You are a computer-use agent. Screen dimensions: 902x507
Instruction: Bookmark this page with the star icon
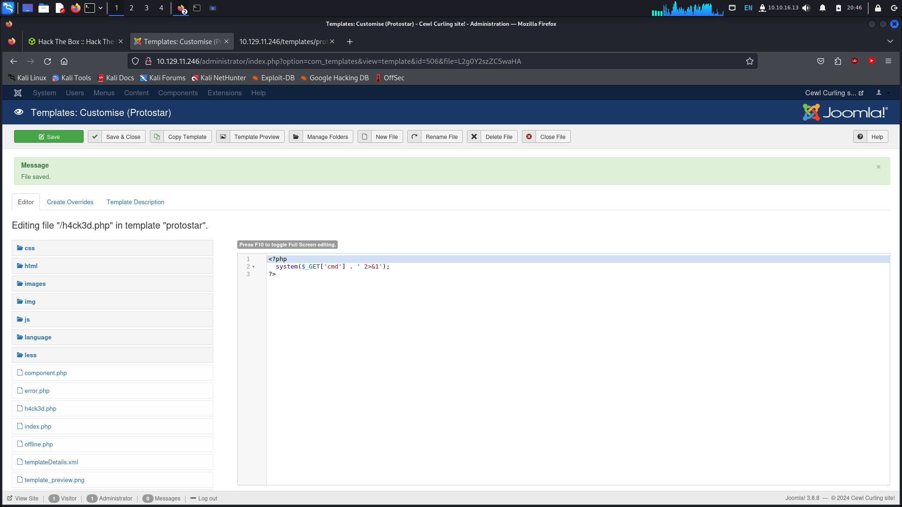pyautogui.click(x=750, y=61)
